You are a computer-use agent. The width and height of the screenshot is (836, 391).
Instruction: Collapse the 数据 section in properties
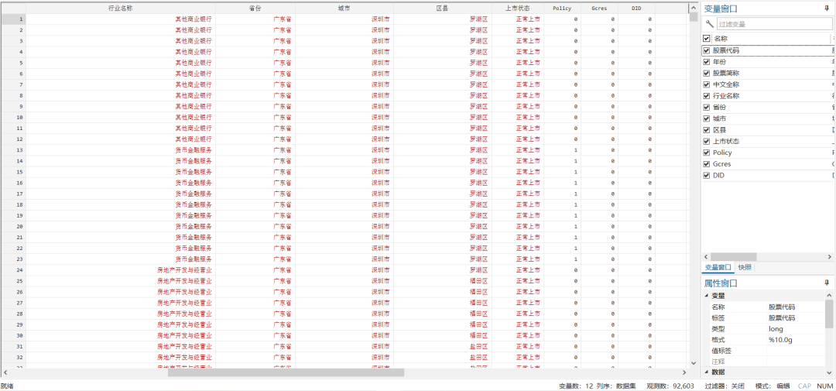coord(707,372)
